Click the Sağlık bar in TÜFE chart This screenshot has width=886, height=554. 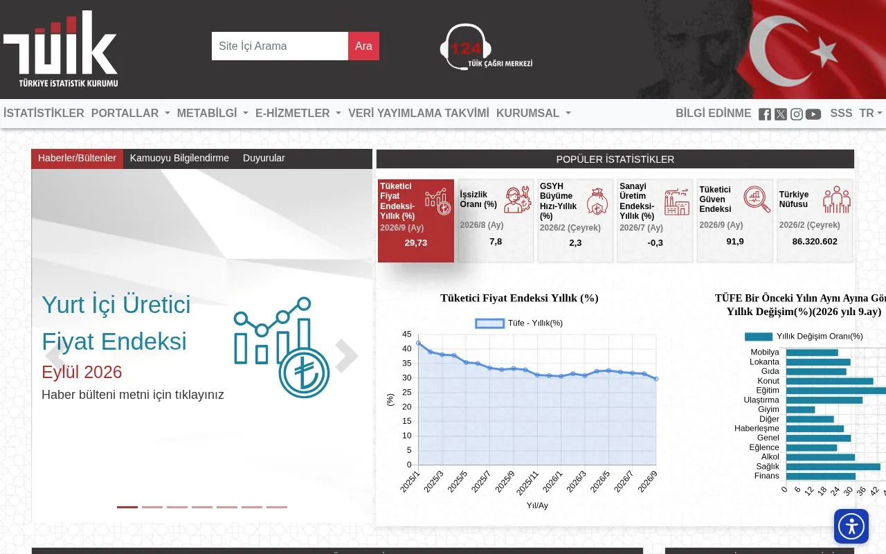[833, 467]
